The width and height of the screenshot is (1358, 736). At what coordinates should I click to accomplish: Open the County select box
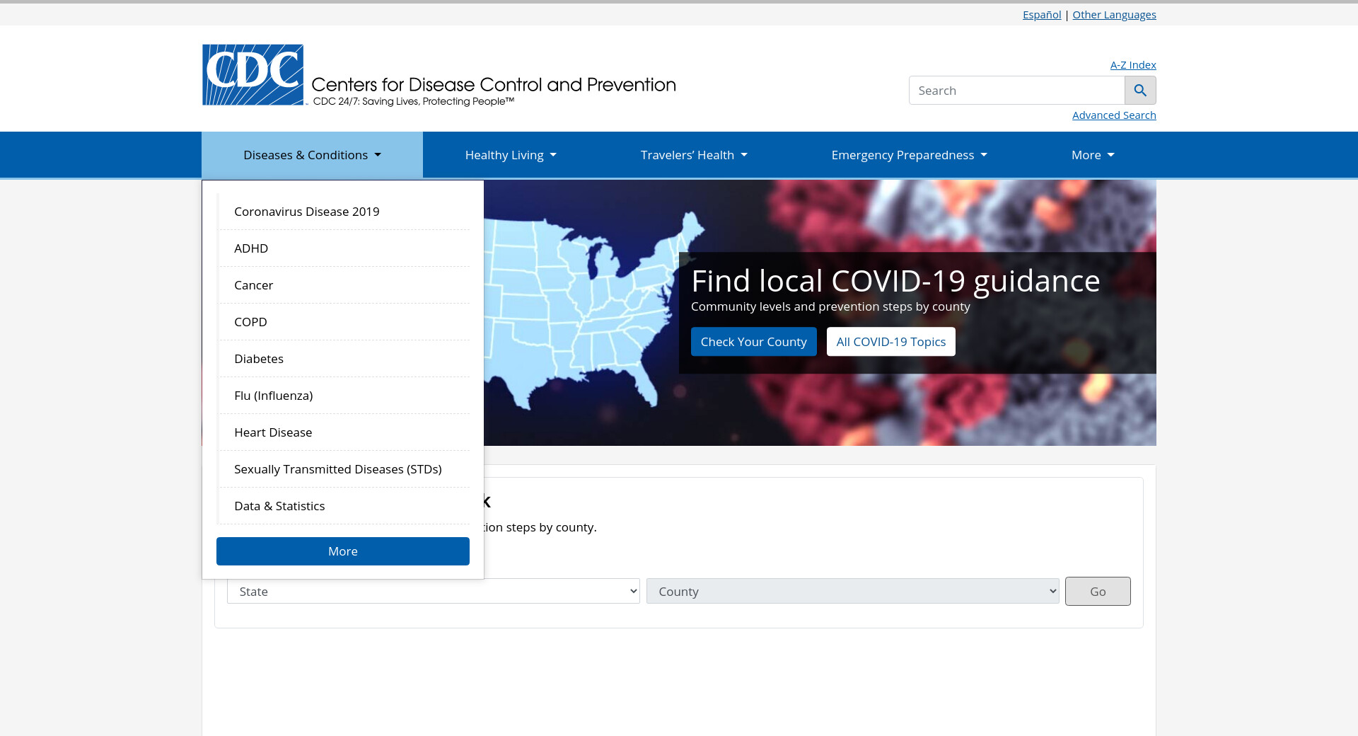(x=852, y=592)
